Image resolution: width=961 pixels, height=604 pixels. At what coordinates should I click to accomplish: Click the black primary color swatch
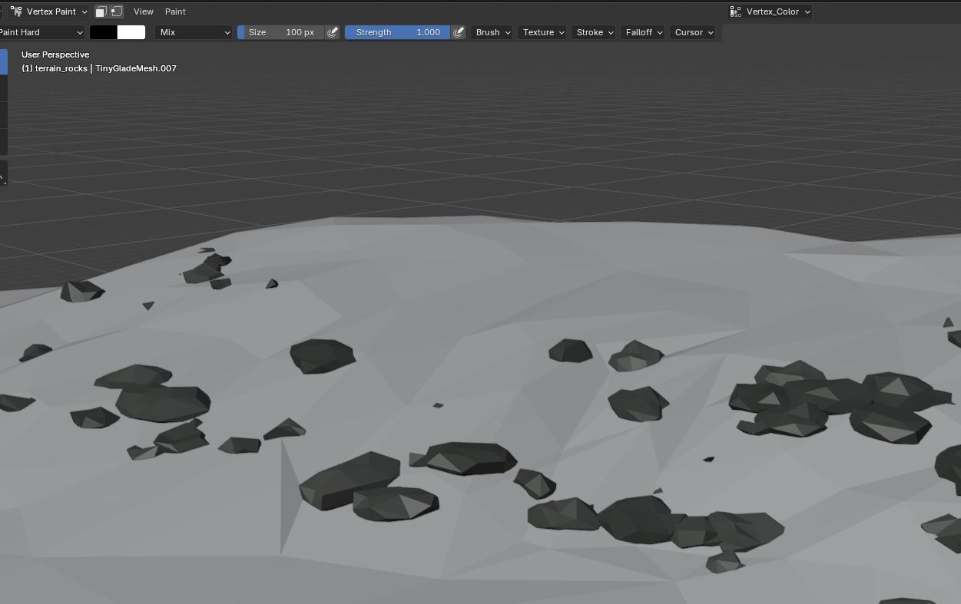pyautogui.click(x=104, y=32)
